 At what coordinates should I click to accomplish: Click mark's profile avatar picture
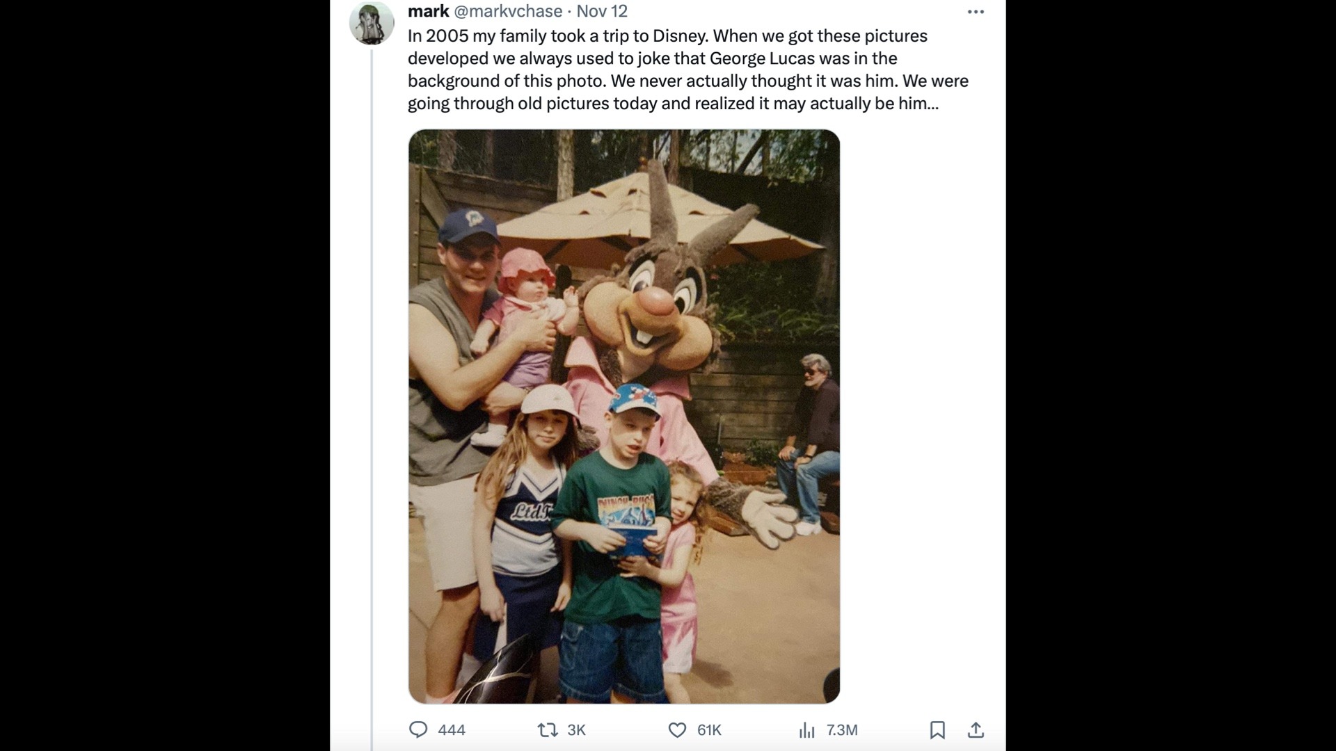(x=371, y=23)
